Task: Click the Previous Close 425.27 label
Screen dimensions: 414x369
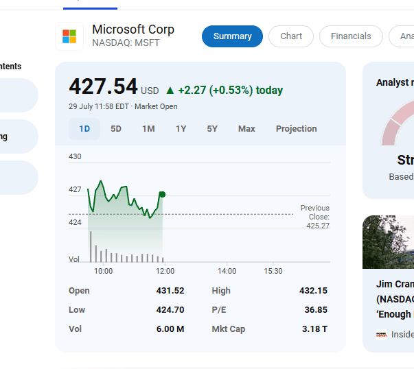Action: pos(315,217)
